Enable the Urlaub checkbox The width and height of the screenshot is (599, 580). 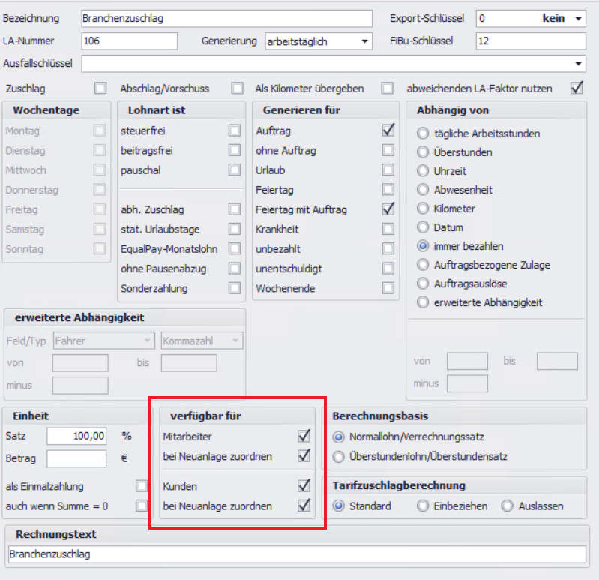click(388, 170)
